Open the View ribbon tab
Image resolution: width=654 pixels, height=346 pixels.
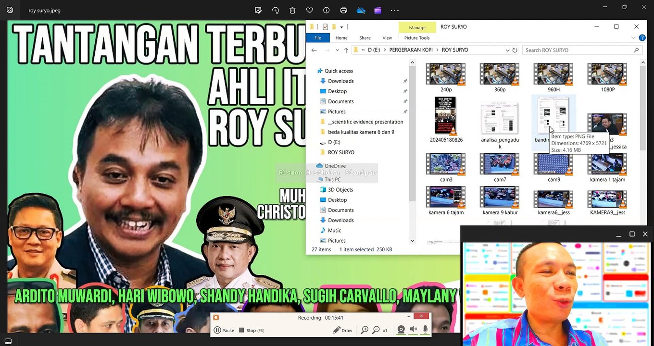[387, 38]
